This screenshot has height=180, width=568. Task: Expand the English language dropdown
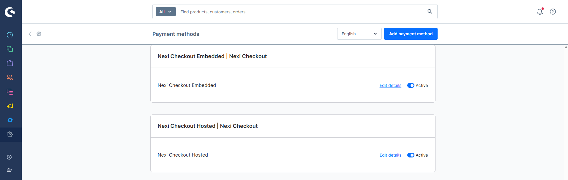(x=359, y=34)
